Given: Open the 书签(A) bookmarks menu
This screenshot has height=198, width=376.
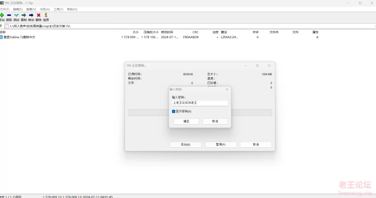Looking at the screenshot, I should pyautogui.click(x=45, y=9).
